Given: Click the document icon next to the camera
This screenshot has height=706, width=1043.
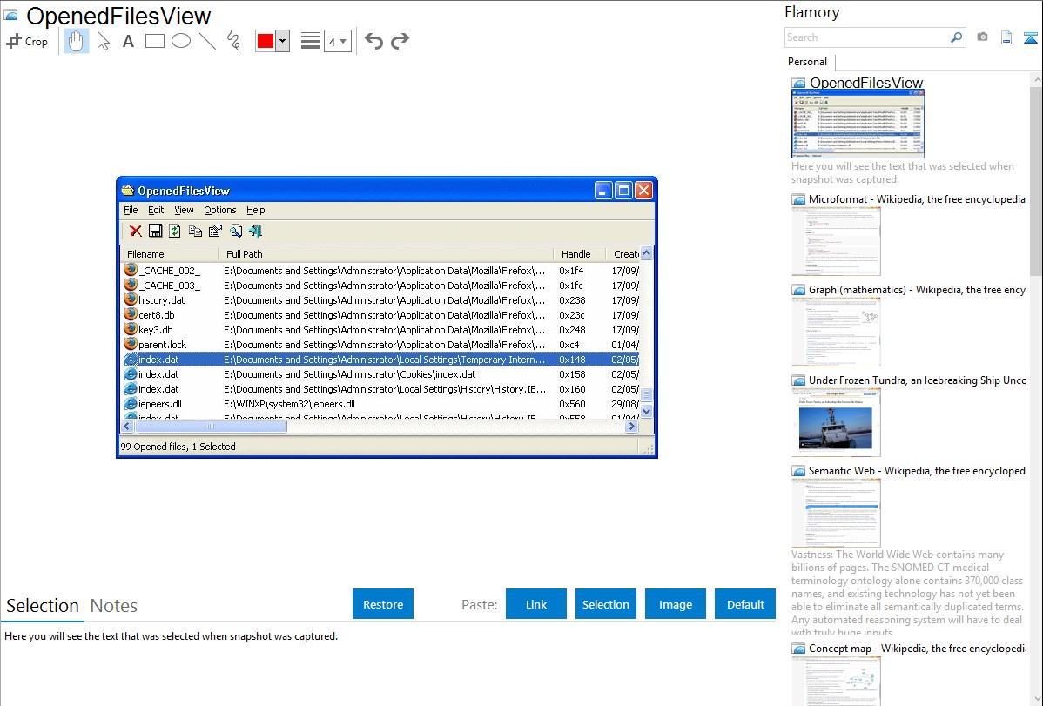Looking at the screenshot, I should tap(1006, 37).
